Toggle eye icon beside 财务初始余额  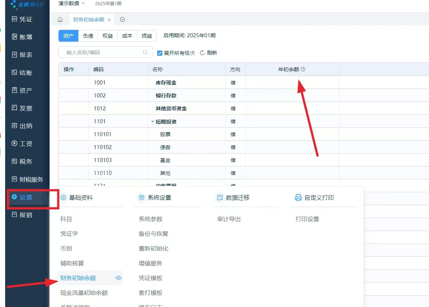pos(118,278)
